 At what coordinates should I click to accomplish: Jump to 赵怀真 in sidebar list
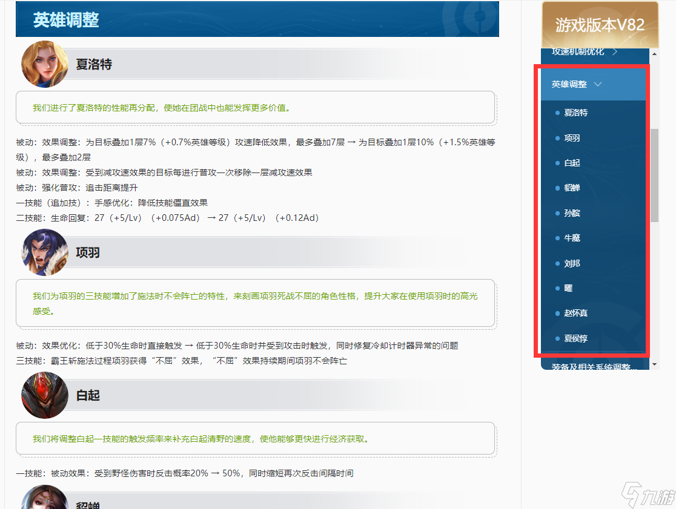coord(575,313)
